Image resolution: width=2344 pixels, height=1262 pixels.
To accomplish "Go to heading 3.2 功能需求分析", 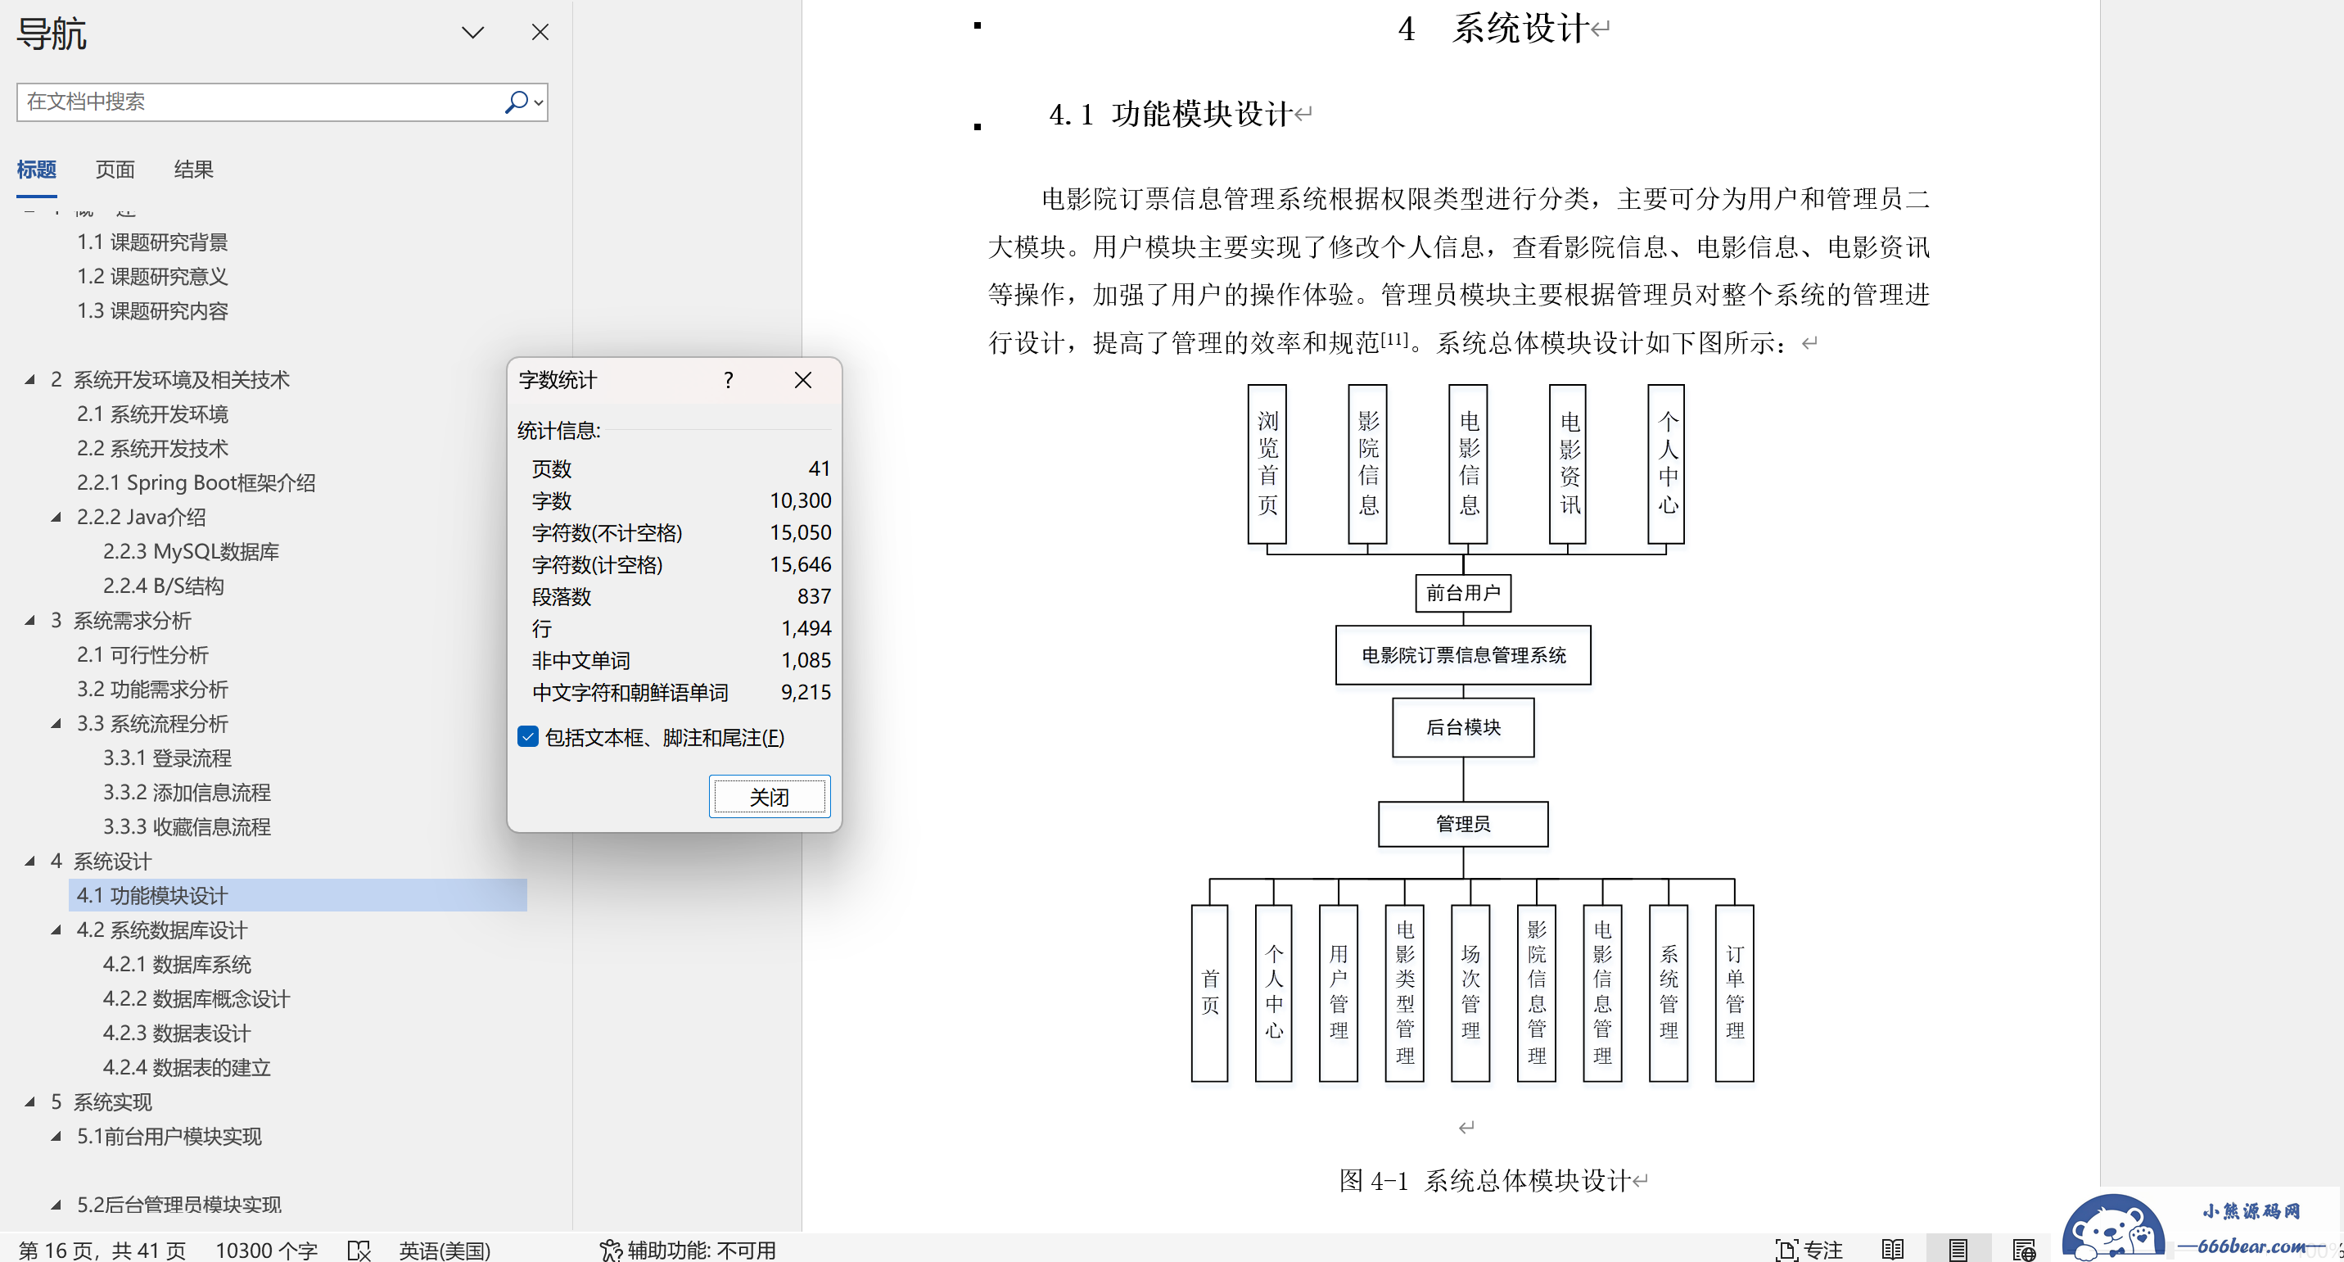I will [152, 690].
